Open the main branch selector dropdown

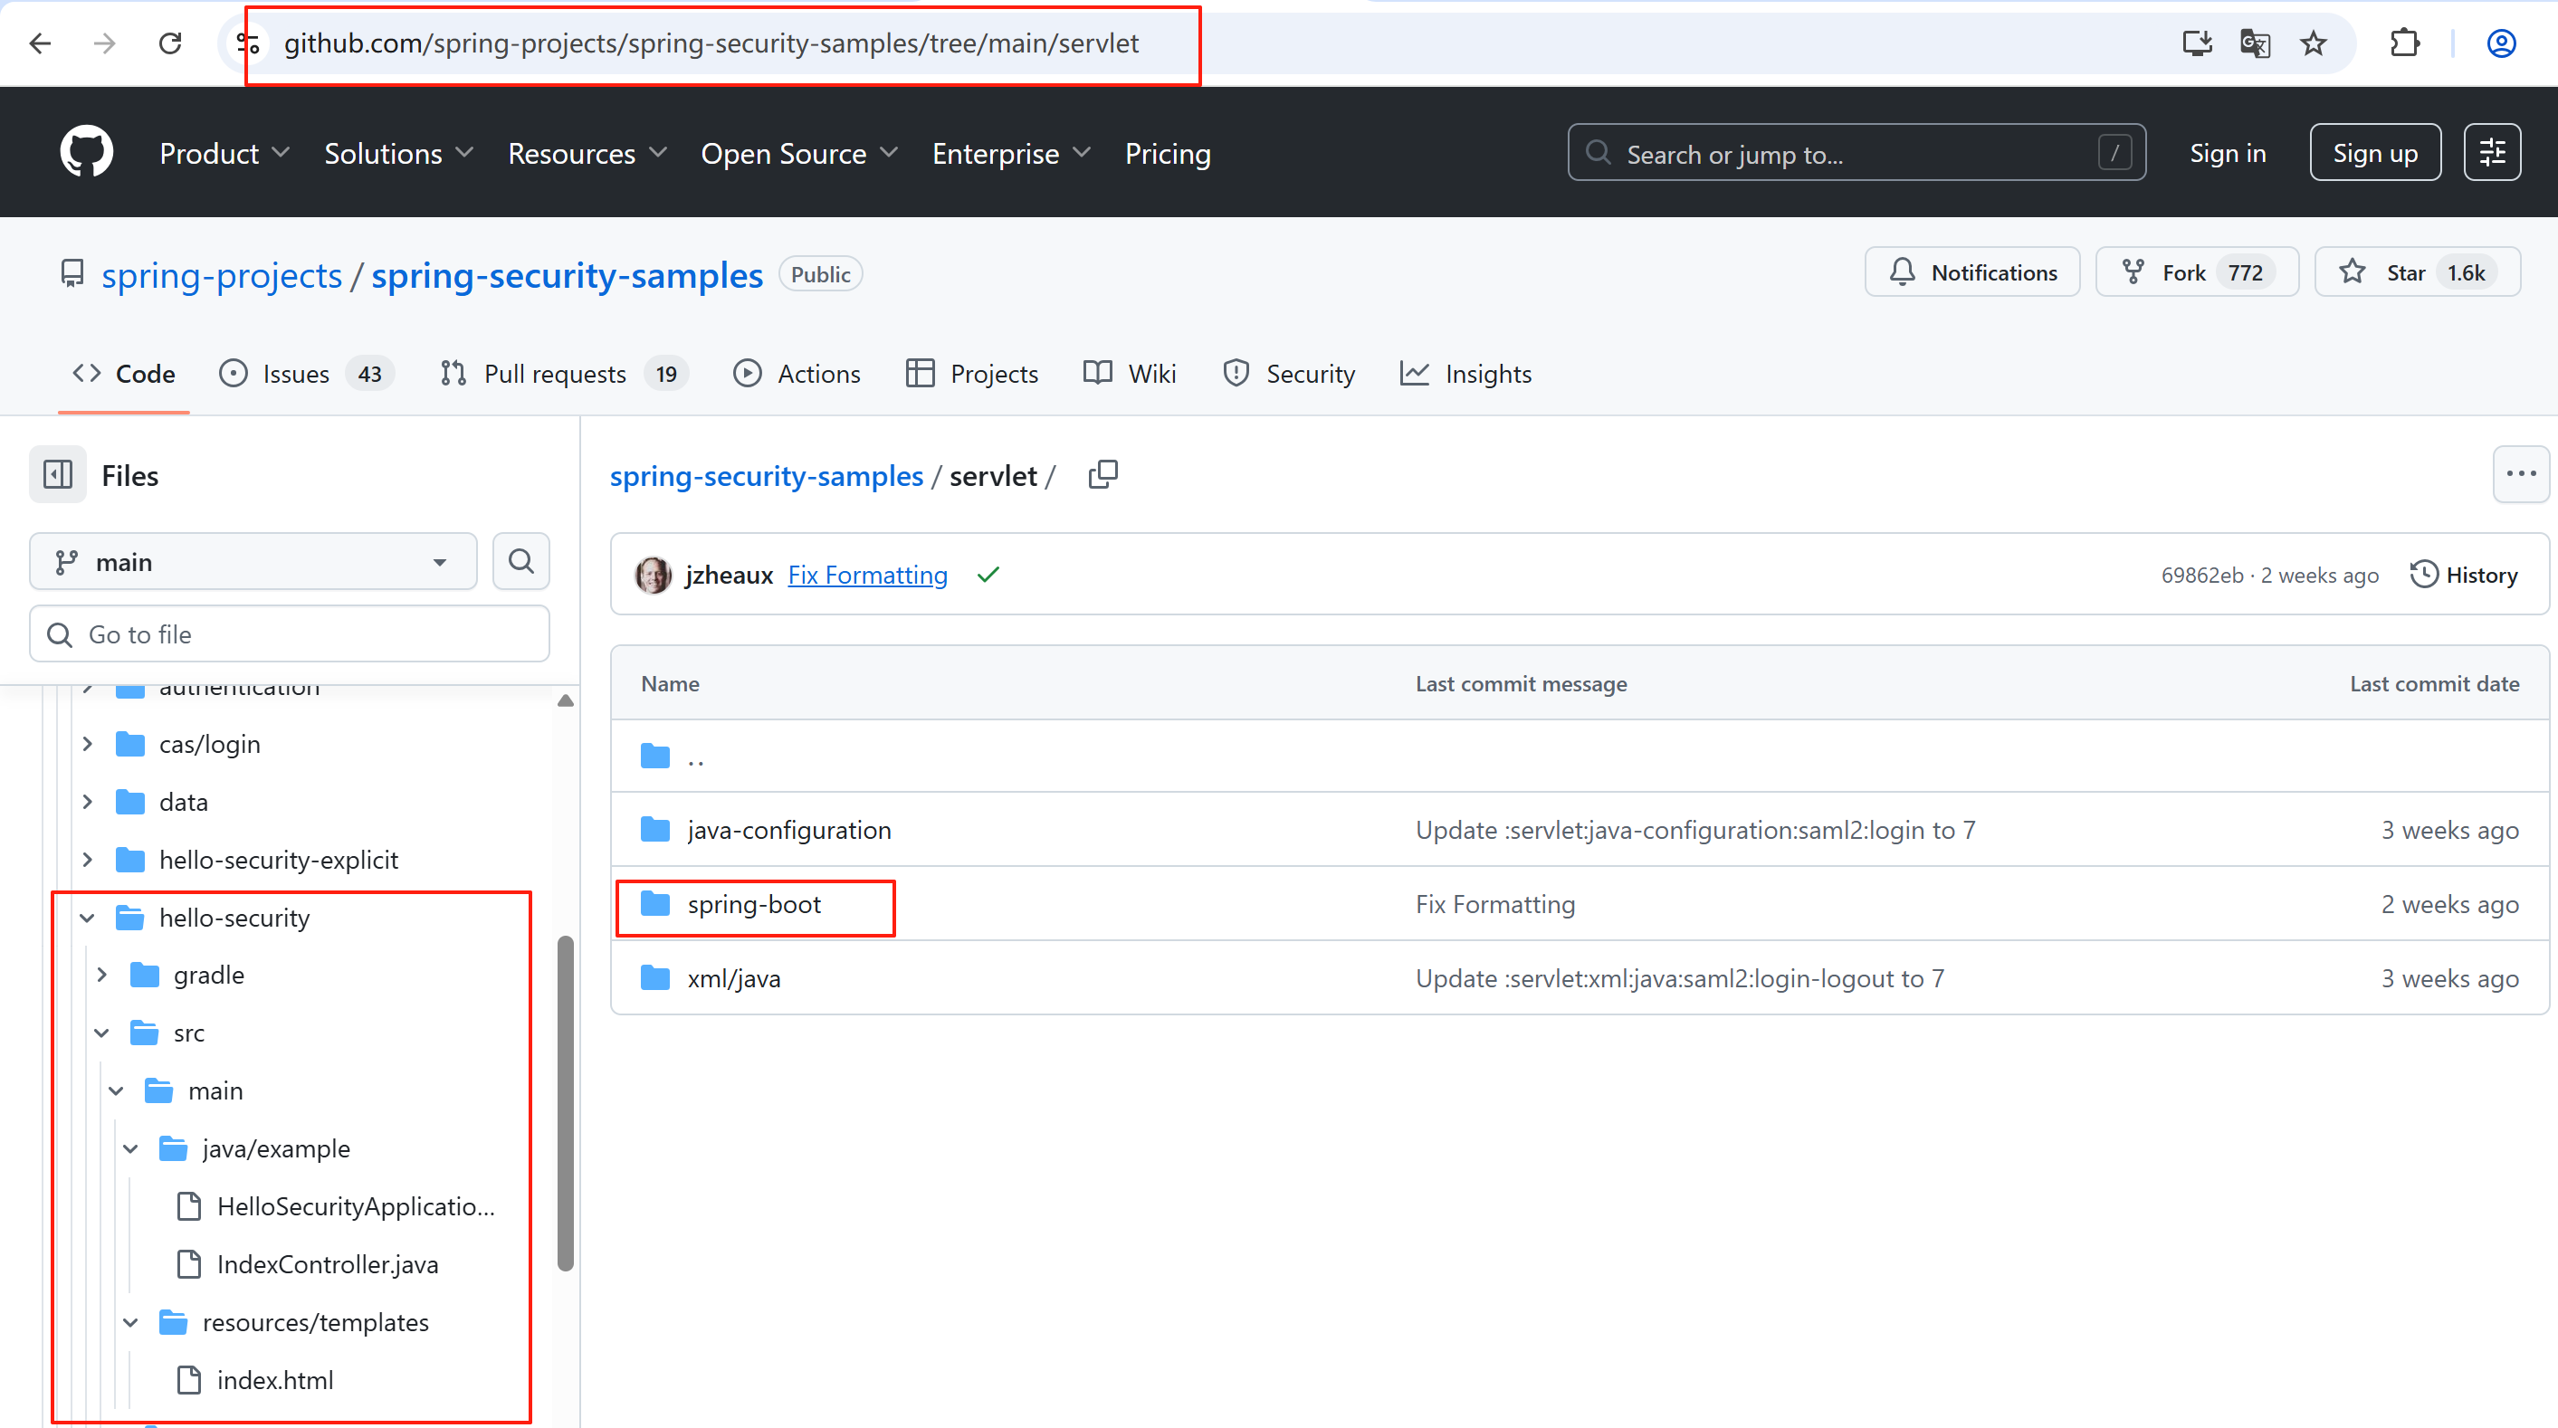(253, 562)
